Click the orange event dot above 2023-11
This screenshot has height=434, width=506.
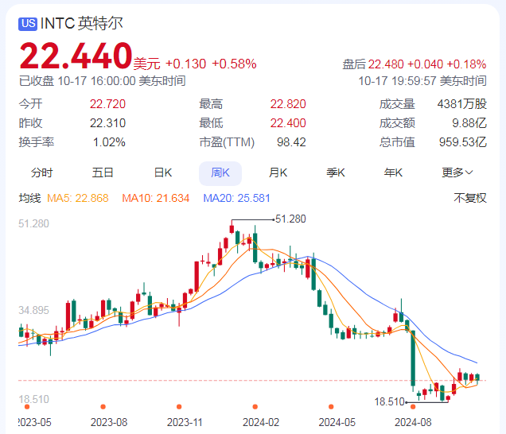click(x=179, y=407)
